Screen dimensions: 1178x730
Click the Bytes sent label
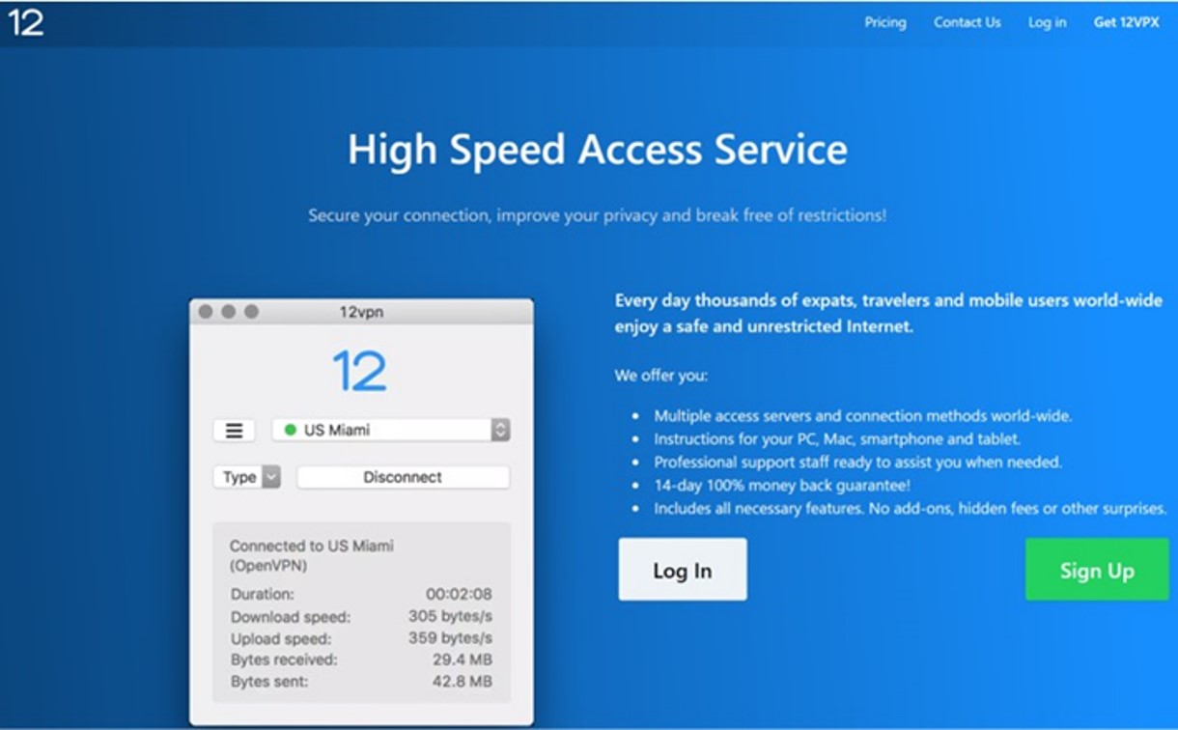[x=269, y=682]
